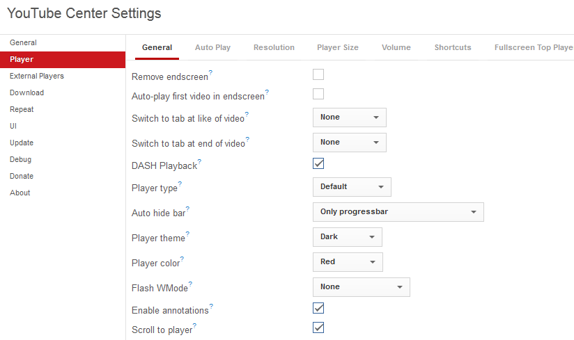
Task: Click help mark beside Switch to tab at like of video
Action: pos(247,114)
